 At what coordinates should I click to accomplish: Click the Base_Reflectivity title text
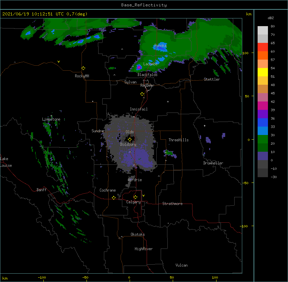(x=144, y=5)
